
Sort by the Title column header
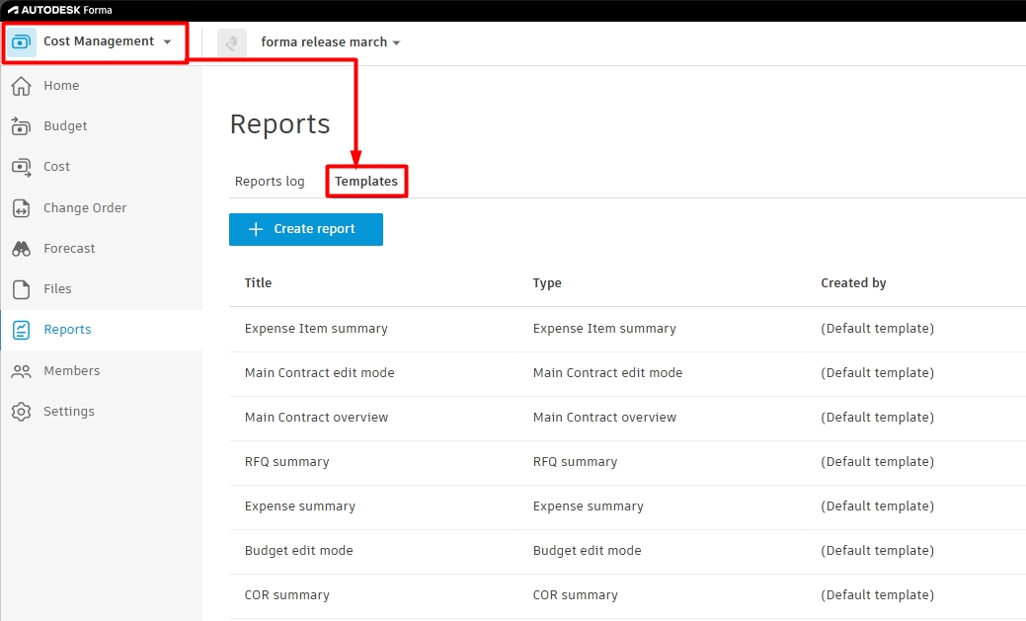pyautogui.click(x=258, y=282)
